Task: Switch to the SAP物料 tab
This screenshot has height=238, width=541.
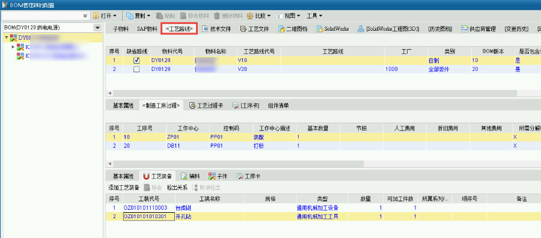Action: [147, 29]
